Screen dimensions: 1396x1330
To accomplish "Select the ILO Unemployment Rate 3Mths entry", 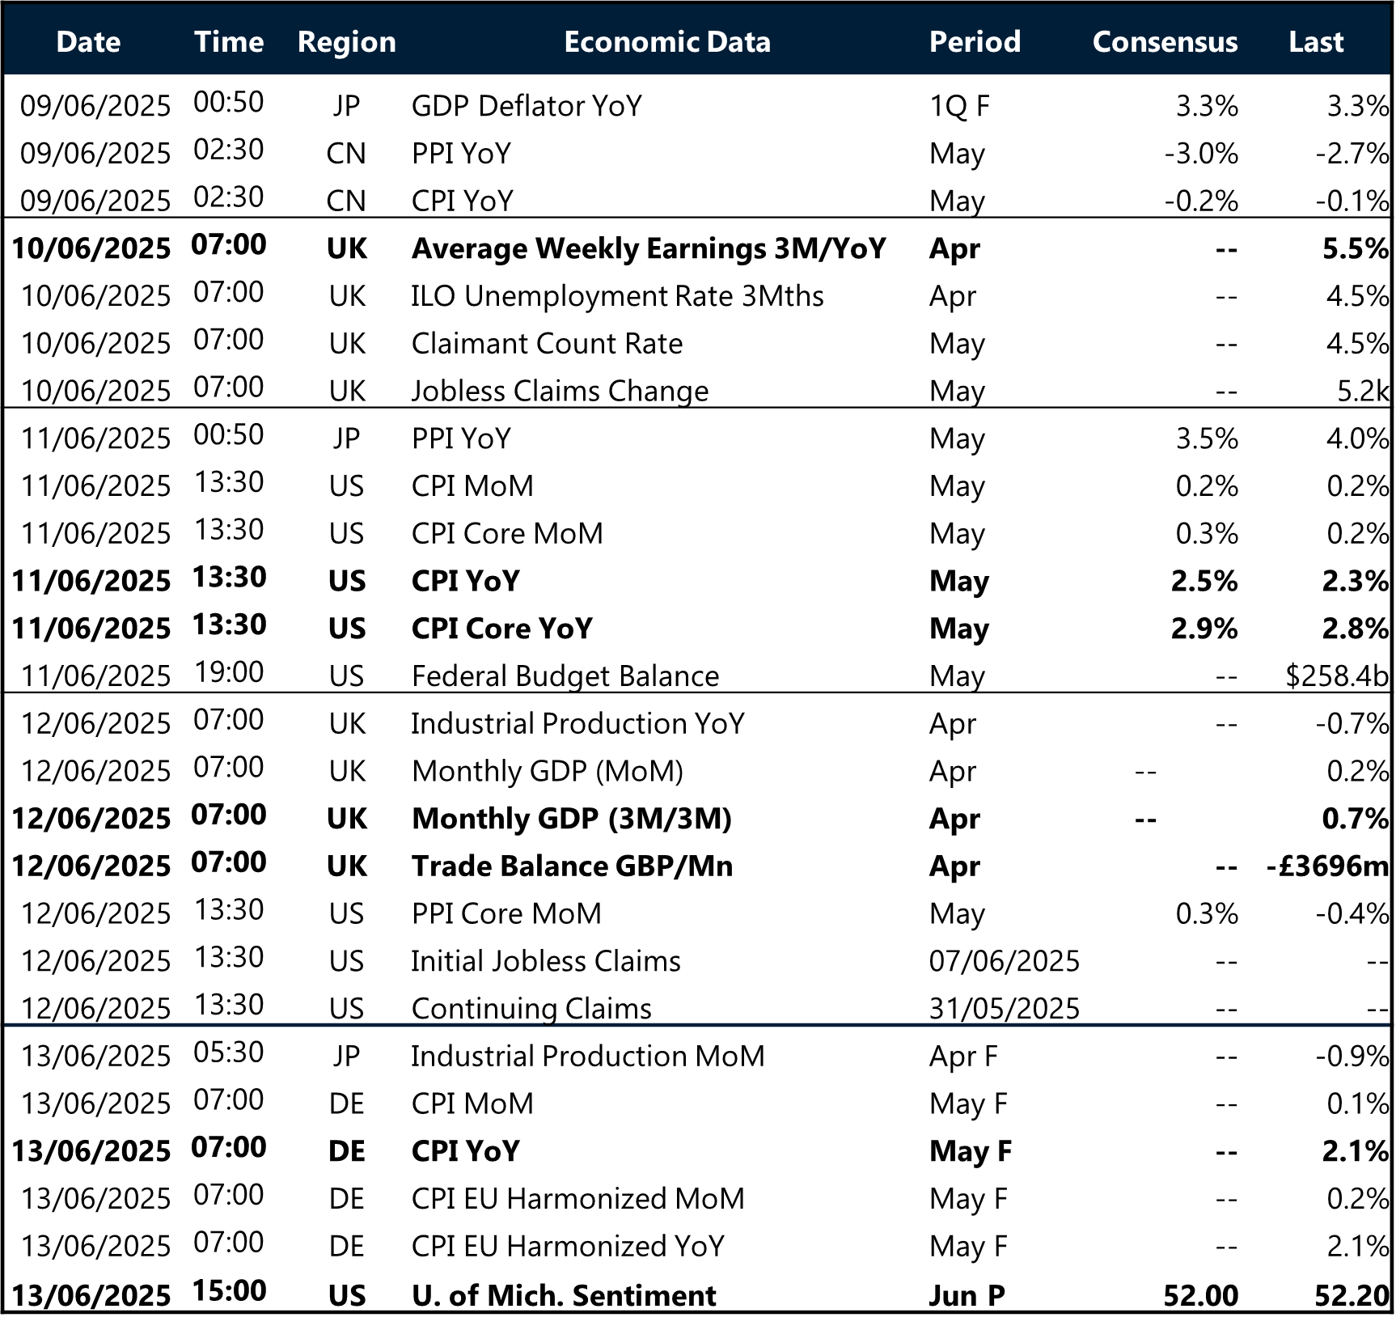I will [x=617, y=296].
